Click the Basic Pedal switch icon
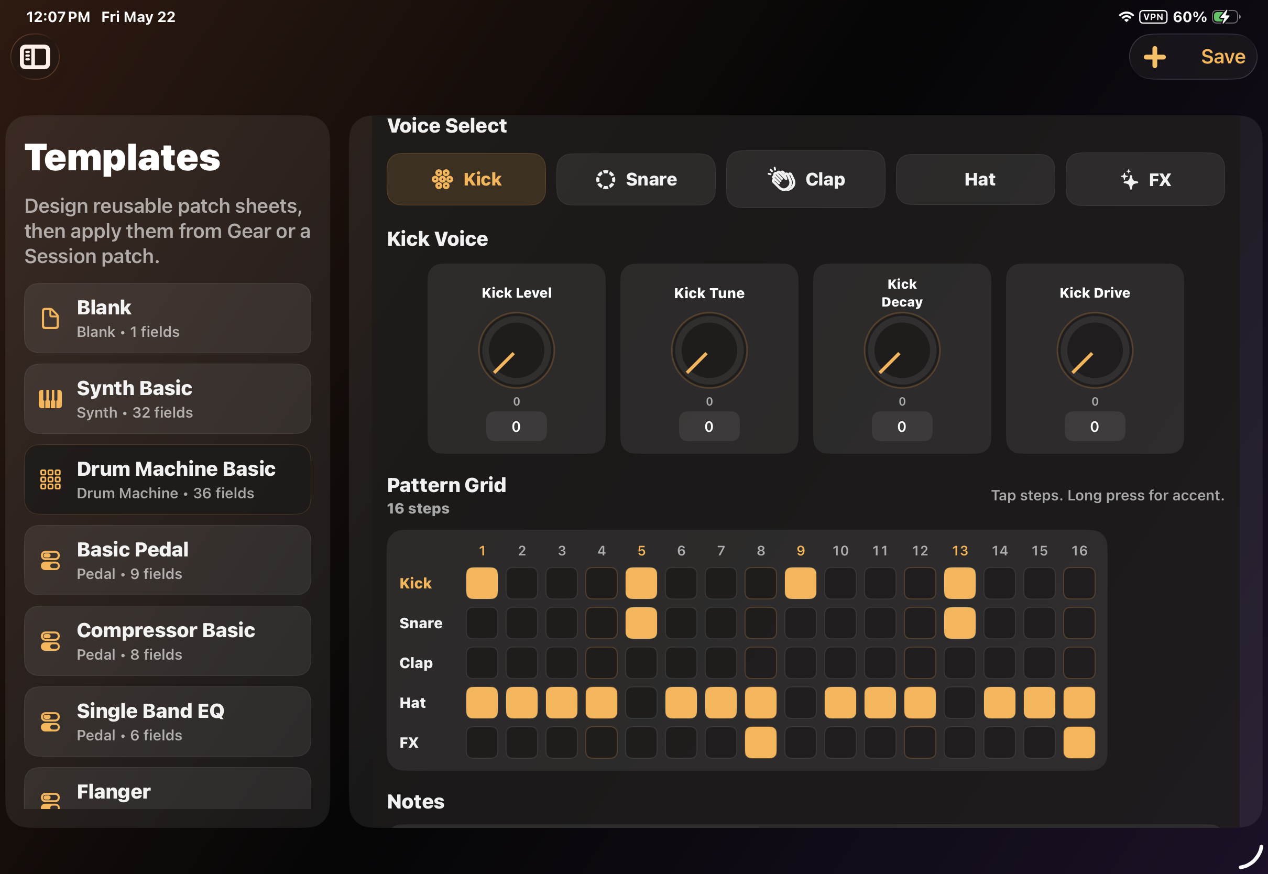Image resolution: width=1268 pixels, height=874 pixels. click(x=50, y=560)
